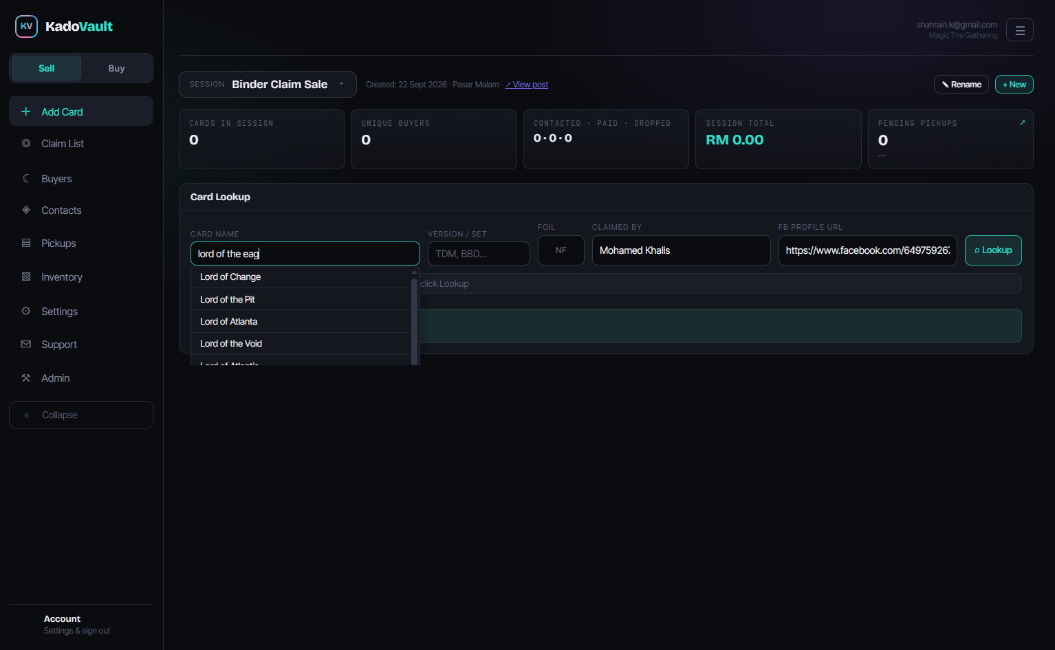Click the Collapse chevron icon
The image size is (1055, 650).
pos(27,415)
